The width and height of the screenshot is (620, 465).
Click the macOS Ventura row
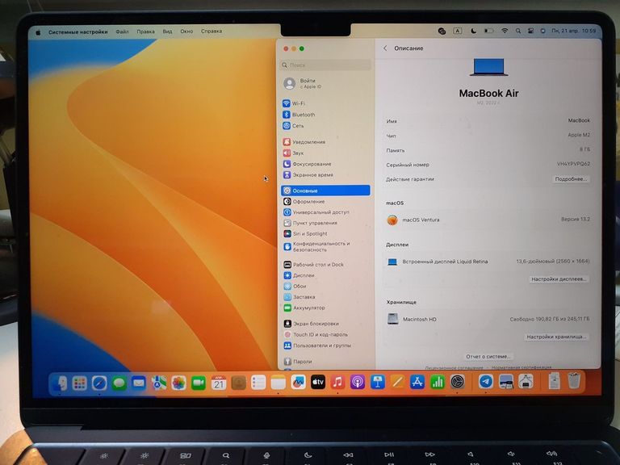[x=488, y=220]
